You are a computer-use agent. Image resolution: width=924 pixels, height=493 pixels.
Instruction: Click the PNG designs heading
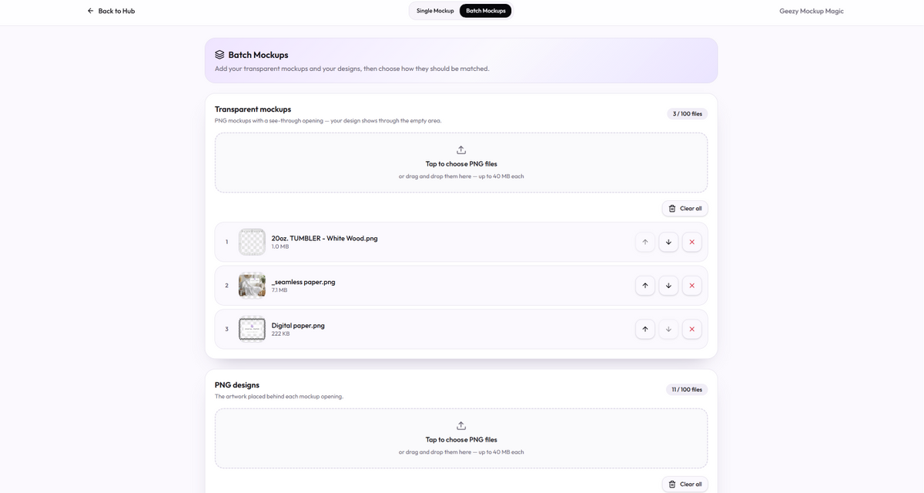pyautogui.click(x=237, y=385)
